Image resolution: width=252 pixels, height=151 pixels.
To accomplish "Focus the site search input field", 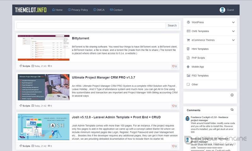I will point(91,26).
